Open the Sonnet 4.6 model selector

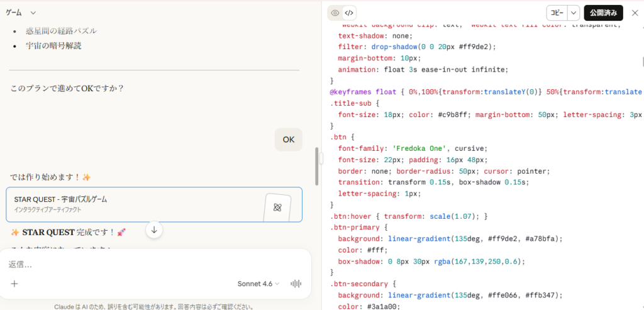pos(259,284)
